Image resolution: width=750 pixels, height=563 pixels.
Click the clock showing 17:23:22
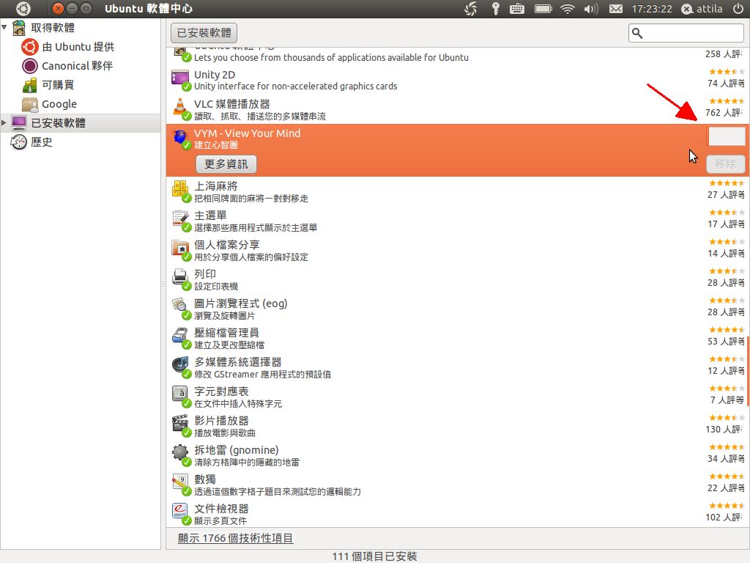click(x=651, y=9)
